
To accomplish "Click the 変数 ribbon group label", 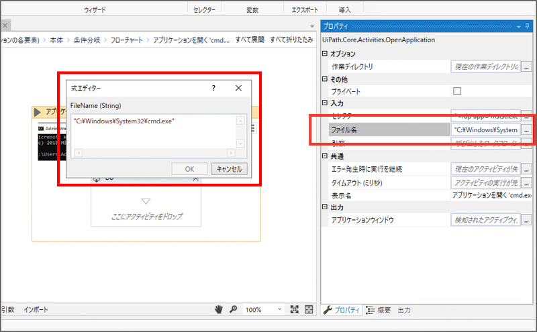I will tap(252, 10).
